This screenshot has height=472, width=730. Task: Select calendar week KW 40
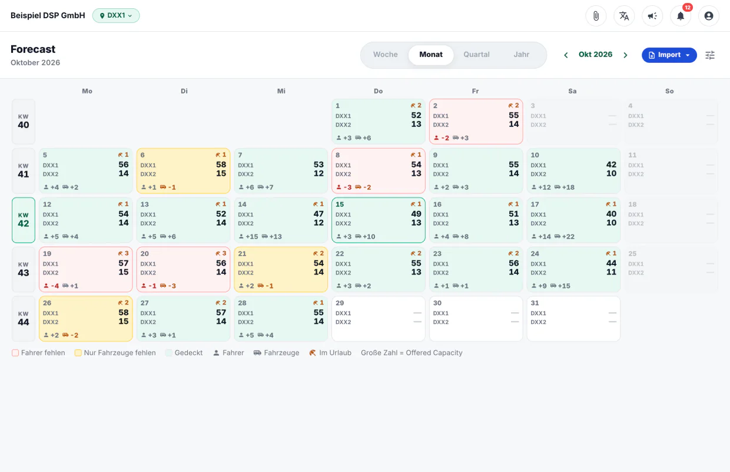24,122
